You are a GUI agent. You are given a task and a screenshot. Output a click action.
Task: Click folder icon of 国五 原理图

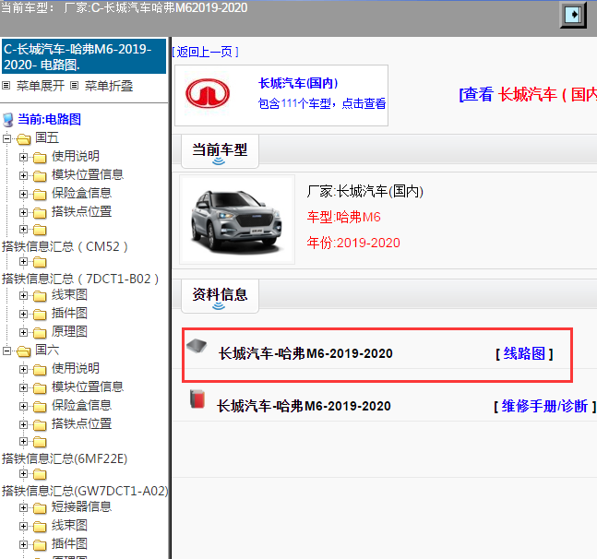(x=40, y=333)
